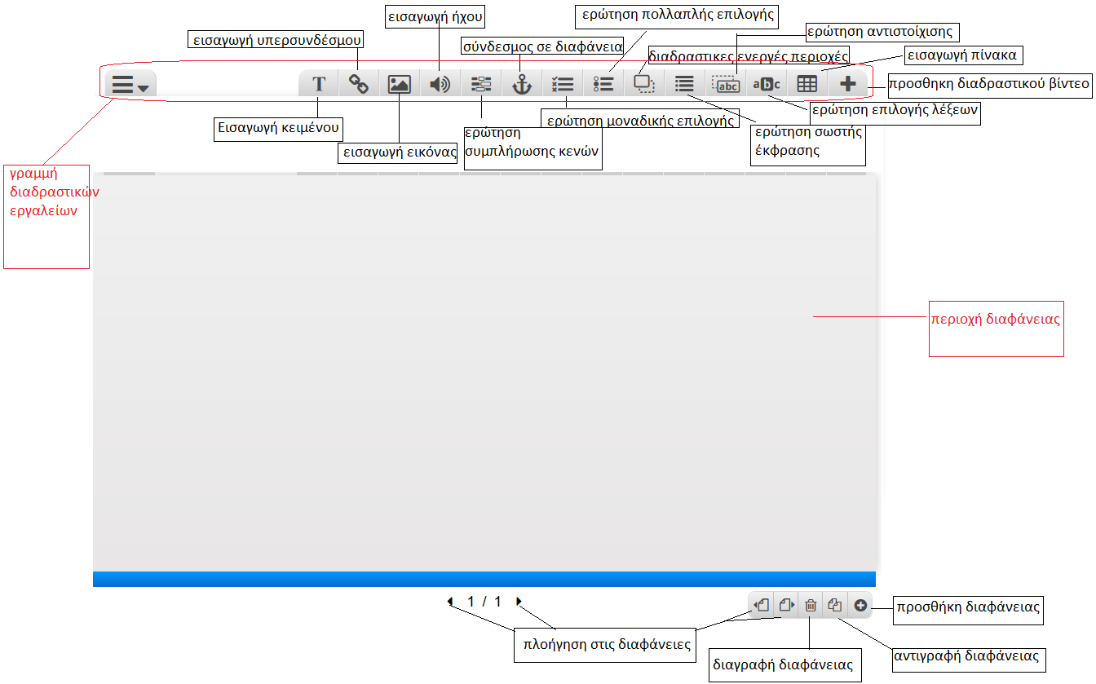Move slide forward with the right page icon

[787, 605]
